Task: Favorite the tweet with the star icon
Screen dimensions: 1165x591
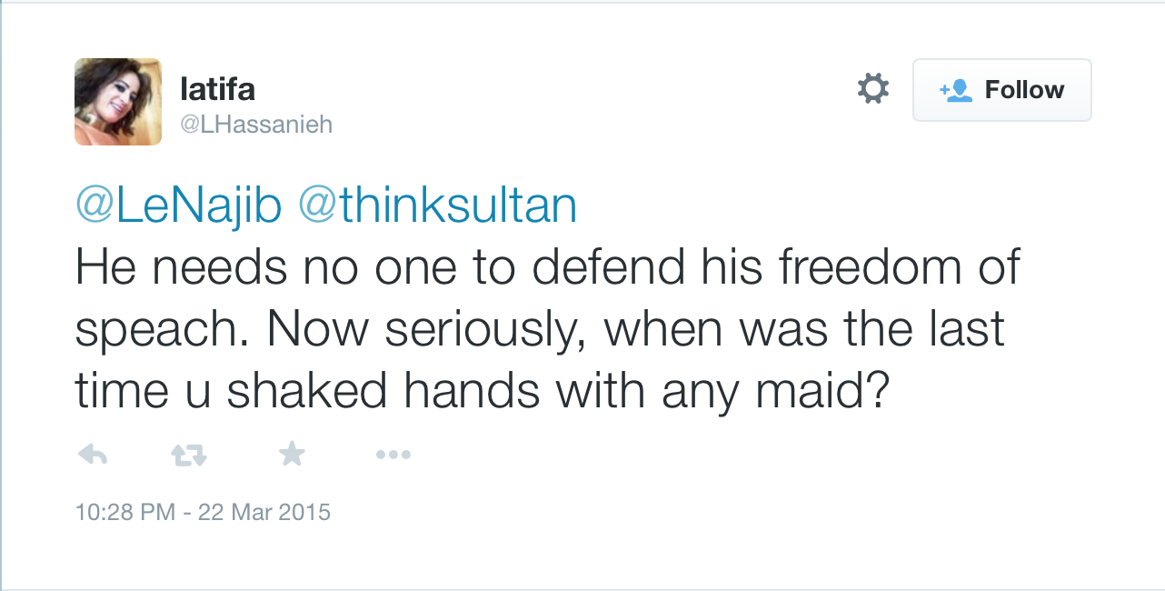Action: click(291, 454)
